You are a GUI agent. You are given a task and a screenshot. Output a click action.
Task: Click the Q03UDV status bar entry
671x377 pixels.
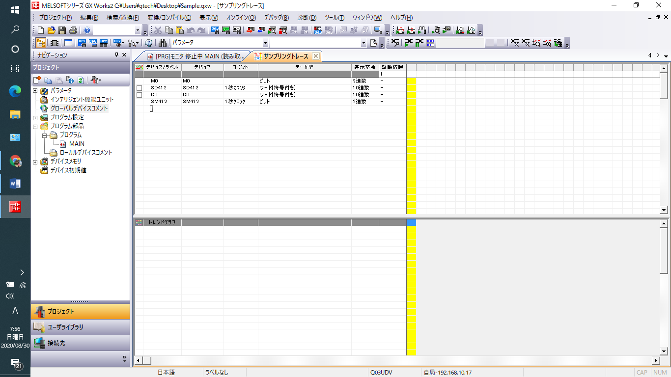point(381,373)
